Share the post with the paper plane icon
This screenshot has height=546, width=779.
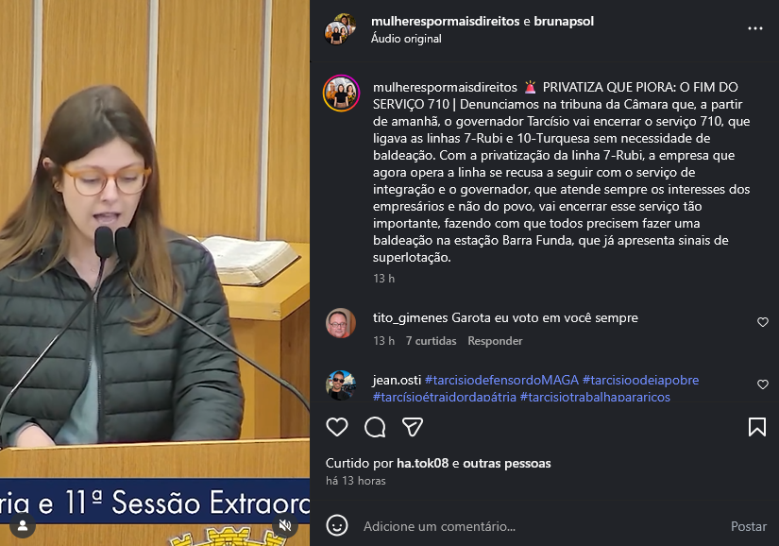(413, 427)
